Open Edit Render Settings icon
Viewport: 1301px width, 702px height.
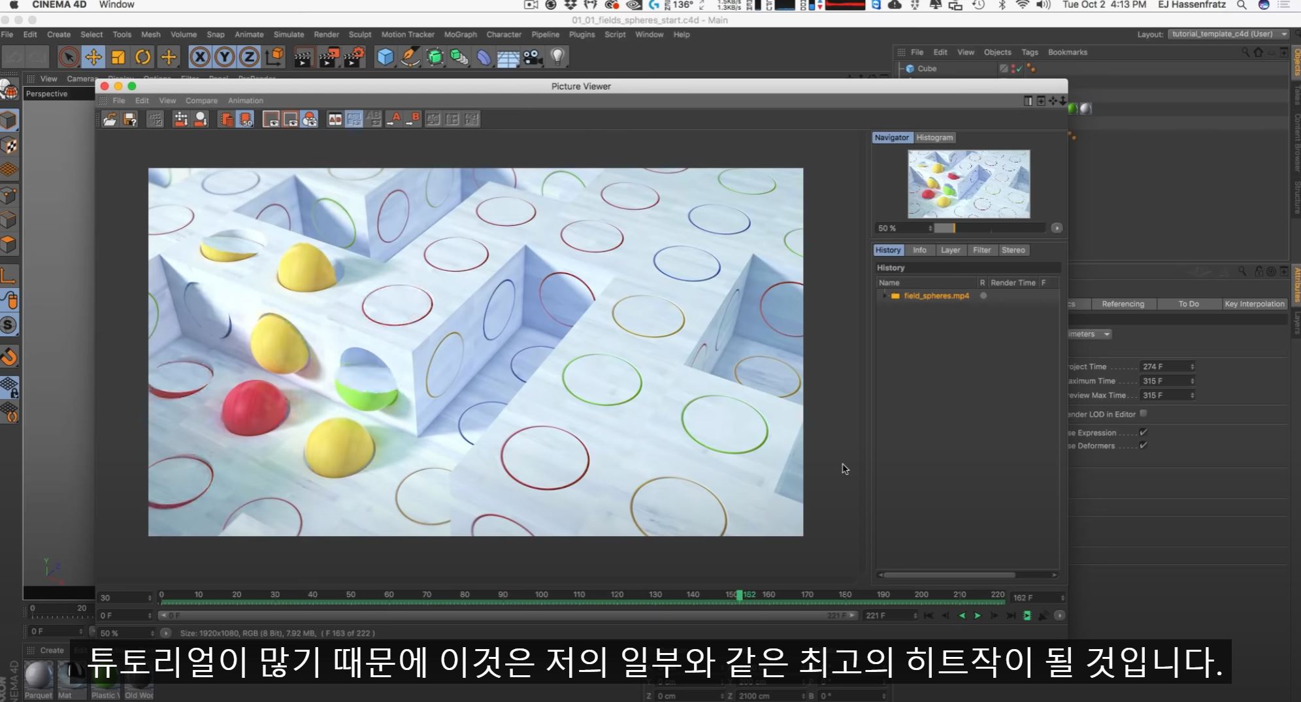(x=354, y=57)
